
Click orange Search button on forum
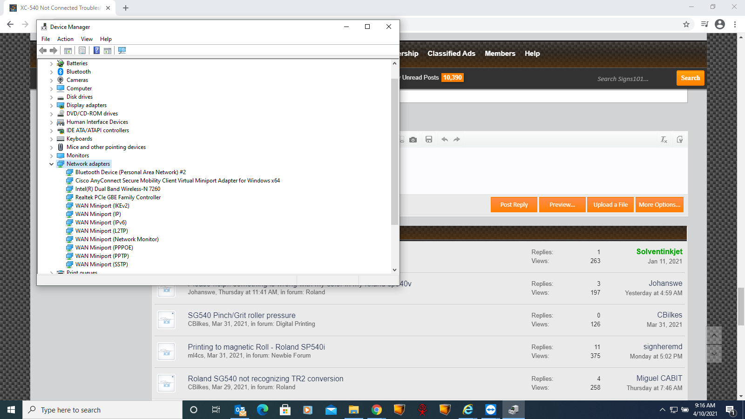pyautogui.click(x=690, y=78)
